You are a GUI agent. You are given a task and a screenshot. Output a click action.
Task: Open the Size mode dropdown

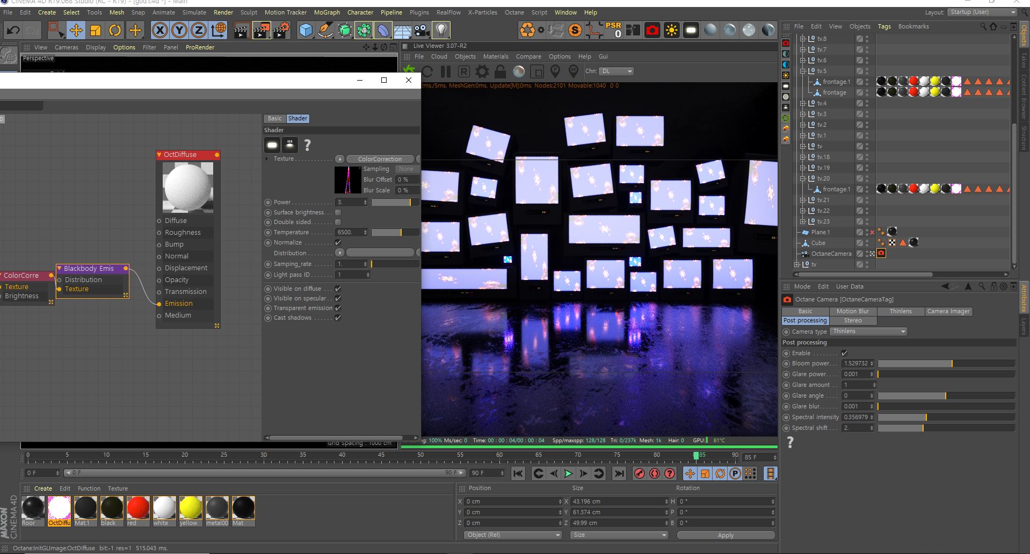[619, 535]
